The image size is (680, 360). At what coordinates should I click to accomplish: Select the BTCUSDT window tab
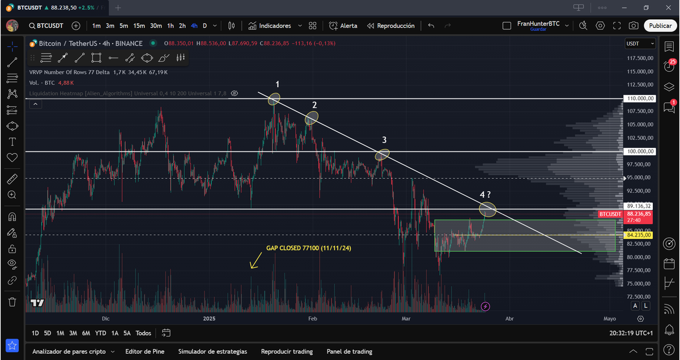coord(54,7)
